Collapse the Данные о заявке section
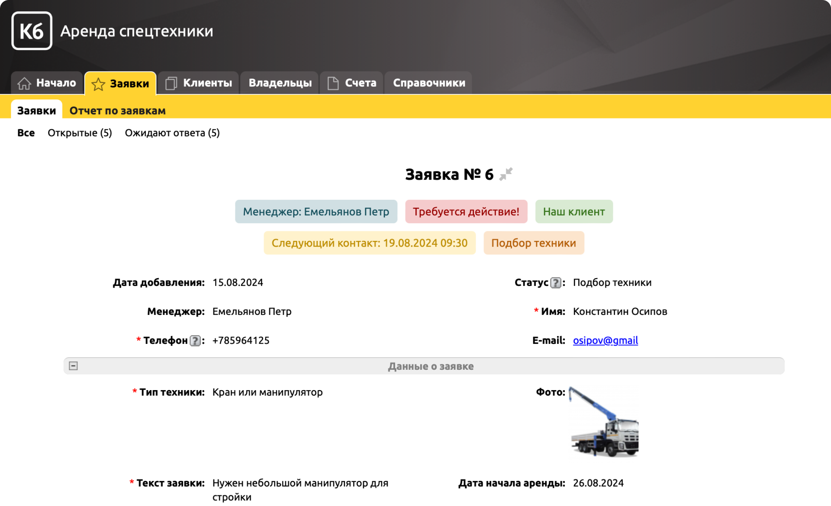Viewport: 831px width, 506px height. (74, 366)
